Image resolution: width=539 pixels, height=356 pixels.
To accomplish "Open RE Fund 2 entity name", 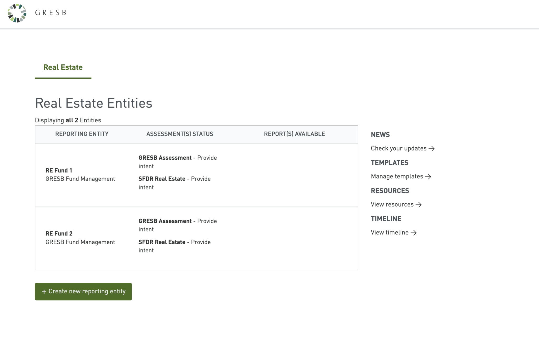I will tap(59, 234).
